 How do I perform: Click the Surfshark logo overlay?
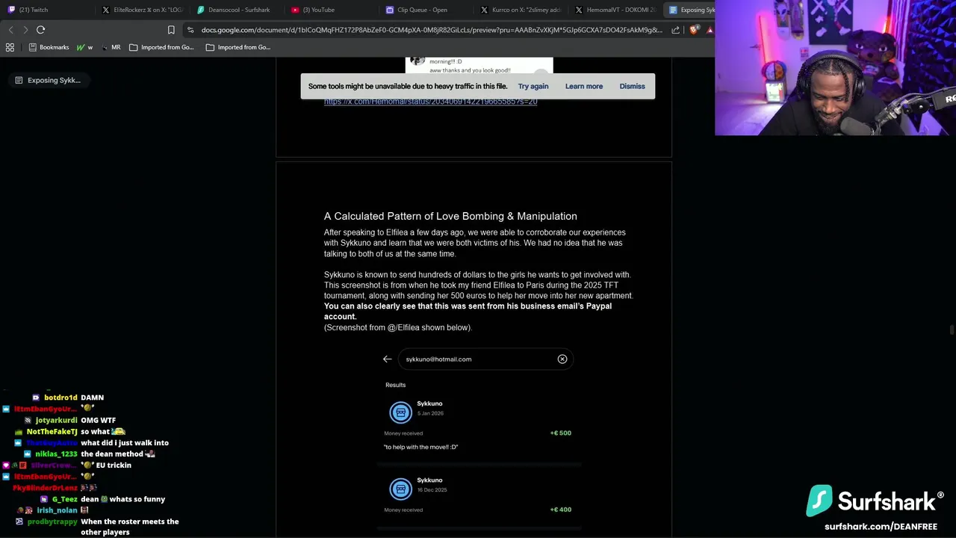[x=875, y=501]
